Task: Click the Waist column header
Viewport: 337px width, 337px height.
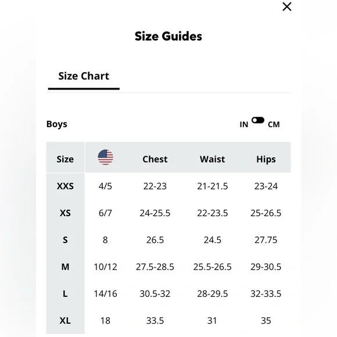Action: click(x=212, y=159)
